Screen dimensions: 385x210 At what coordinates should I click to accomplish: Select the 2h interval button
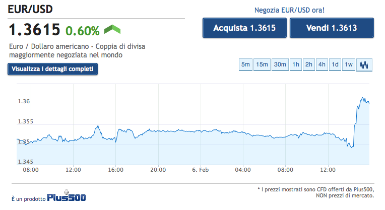pyautogui.click(x=309, y=64)
